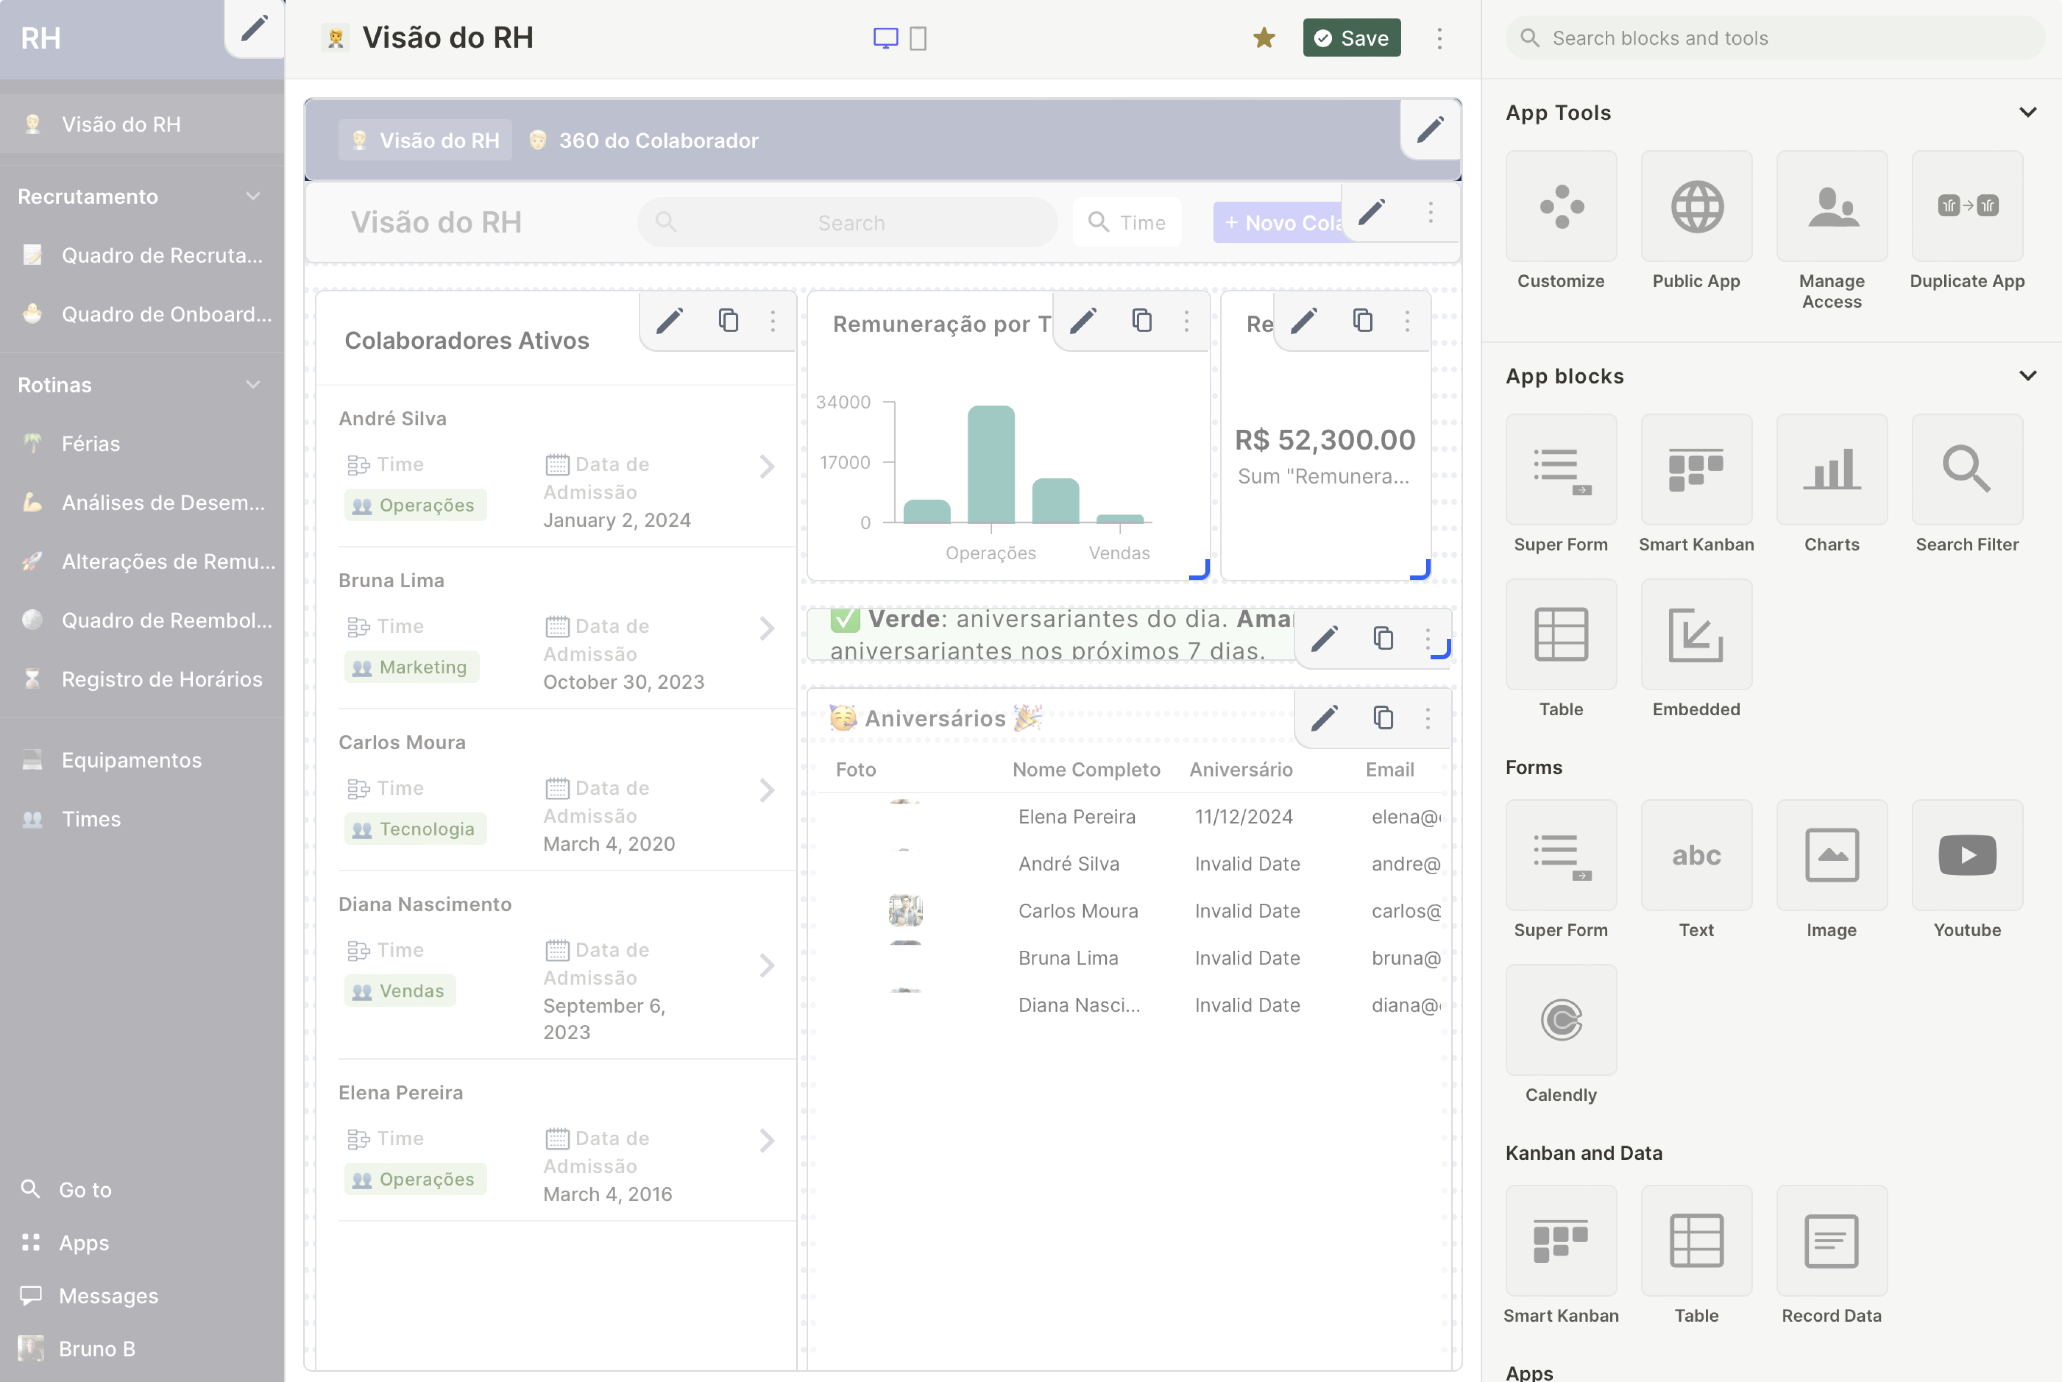Add Table from Kanban and Data

(x=1697, y=1240)
